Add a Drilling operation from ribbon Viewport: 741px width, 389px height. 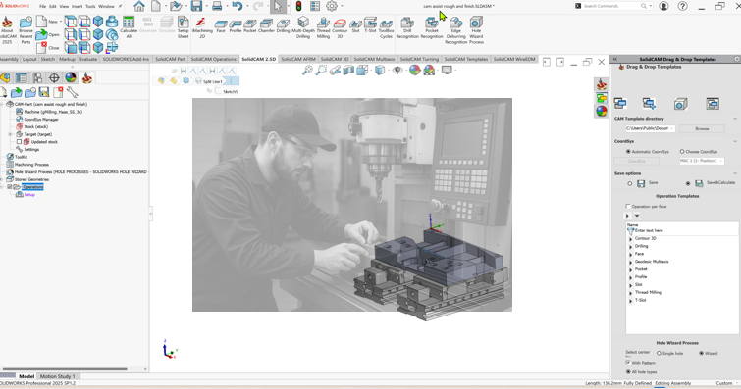tap(283, 26)
